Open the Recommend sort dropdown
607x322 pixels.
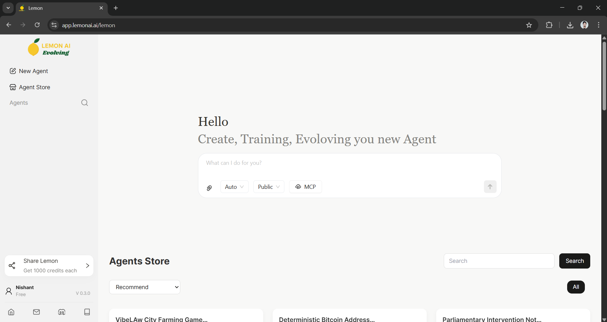(x=144, y=287)
